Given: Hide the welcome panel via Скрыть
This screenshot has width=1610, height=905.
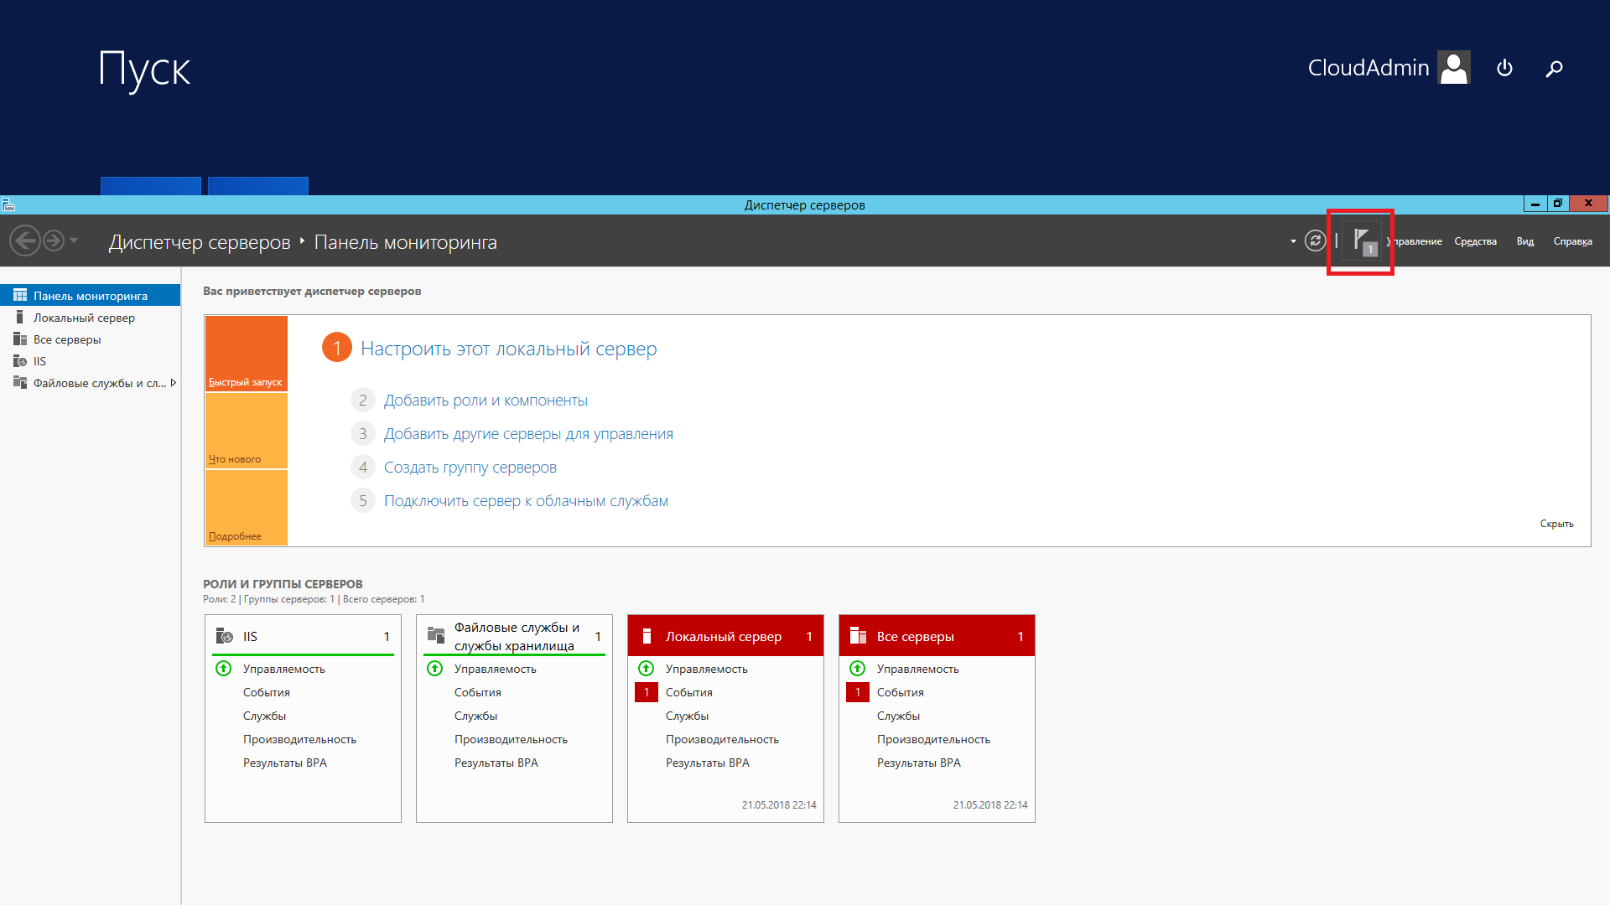Looking at the screenshot, I should pyautogui.click(x=1556, y=524).
